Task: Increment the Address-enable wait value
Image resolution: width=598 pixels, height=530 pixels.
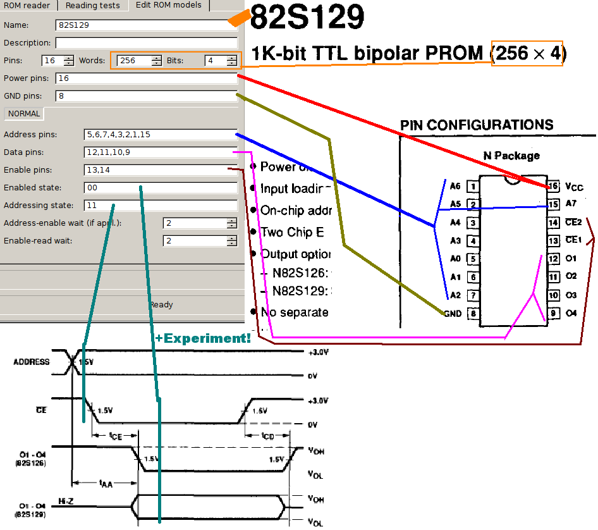Action: pyautogui.click(x=231, y=220)
